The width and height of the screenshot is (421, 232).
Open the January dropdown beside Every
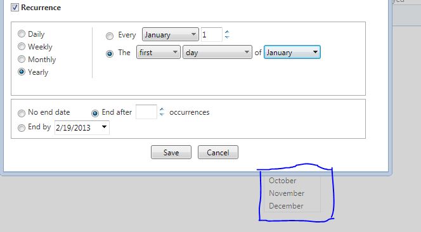171,34
